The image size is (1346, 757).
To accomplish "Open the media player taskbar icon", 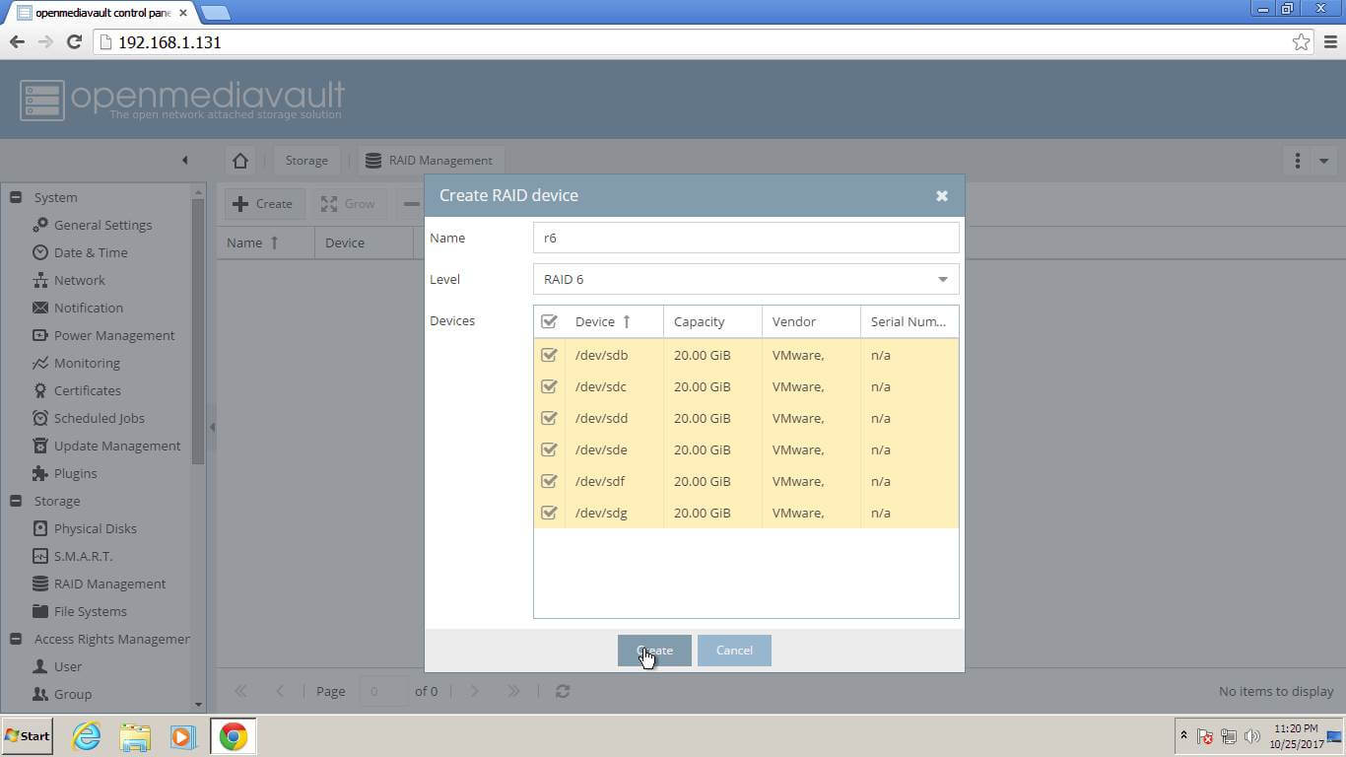I will point(182,736).
